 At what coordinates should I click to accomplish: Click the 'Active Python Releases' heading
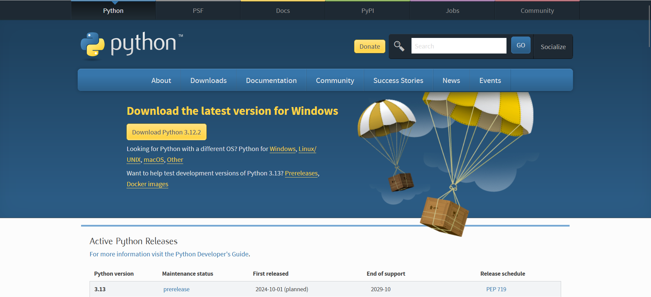(133, 241)
